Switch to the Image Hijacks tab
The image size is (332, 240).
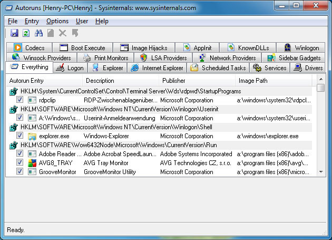click(144, 47)
